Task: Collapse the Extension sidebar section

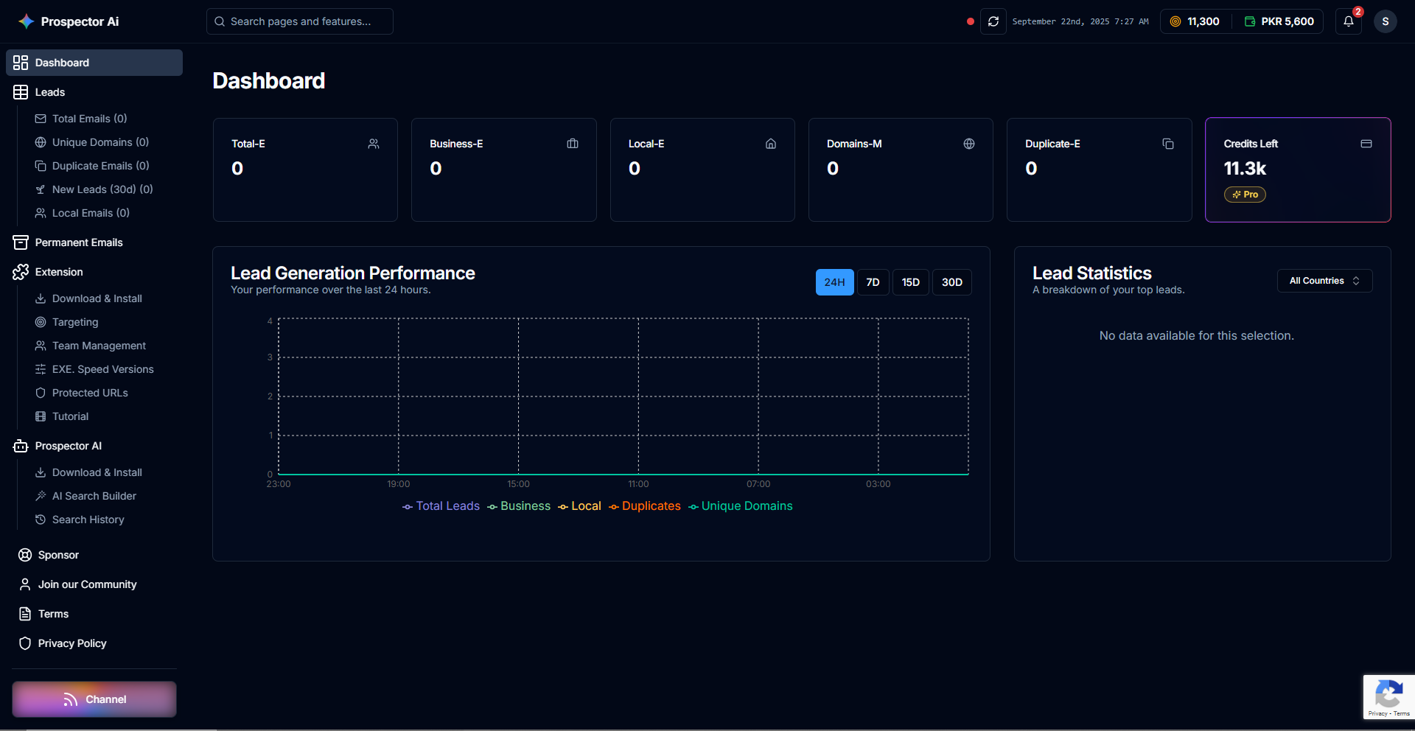Action: click(x=59, y=272)
